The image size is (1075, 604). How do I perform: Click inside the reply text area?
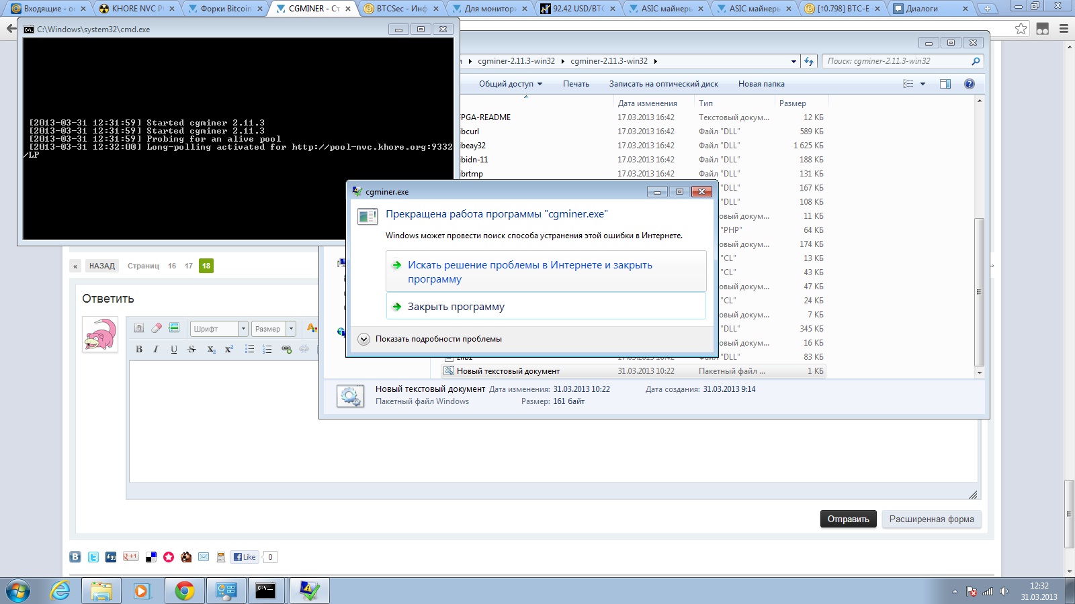553,421
